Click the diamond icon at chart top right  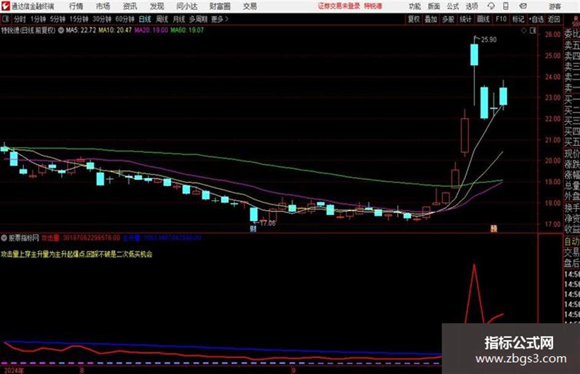coord(524,31)
